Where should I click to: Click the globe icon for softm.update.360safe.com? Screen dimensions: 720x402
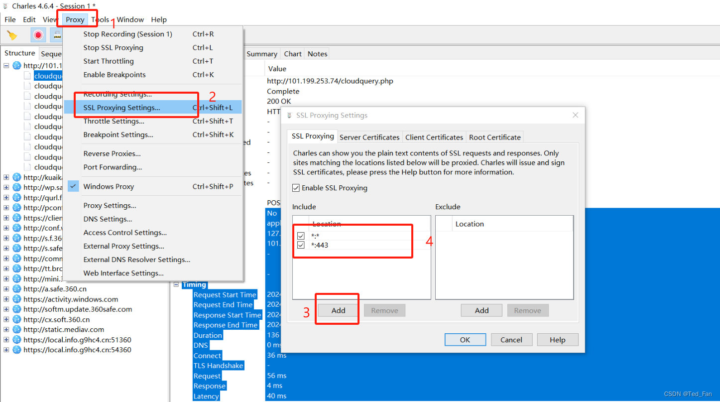coord(17,309)
